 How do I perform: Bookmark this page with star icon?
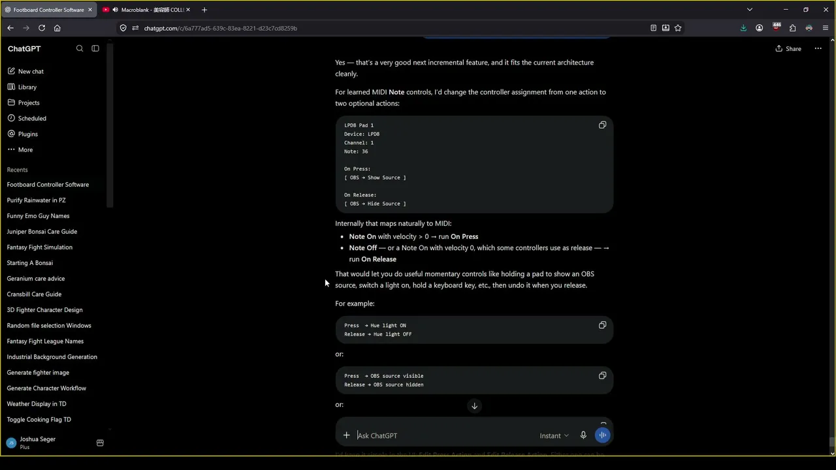coord(678,28)
